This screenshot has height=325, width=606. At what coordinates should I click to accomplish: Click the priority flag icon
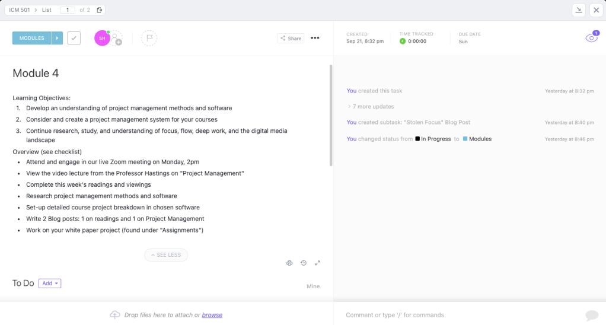click(x=149, y=38)
